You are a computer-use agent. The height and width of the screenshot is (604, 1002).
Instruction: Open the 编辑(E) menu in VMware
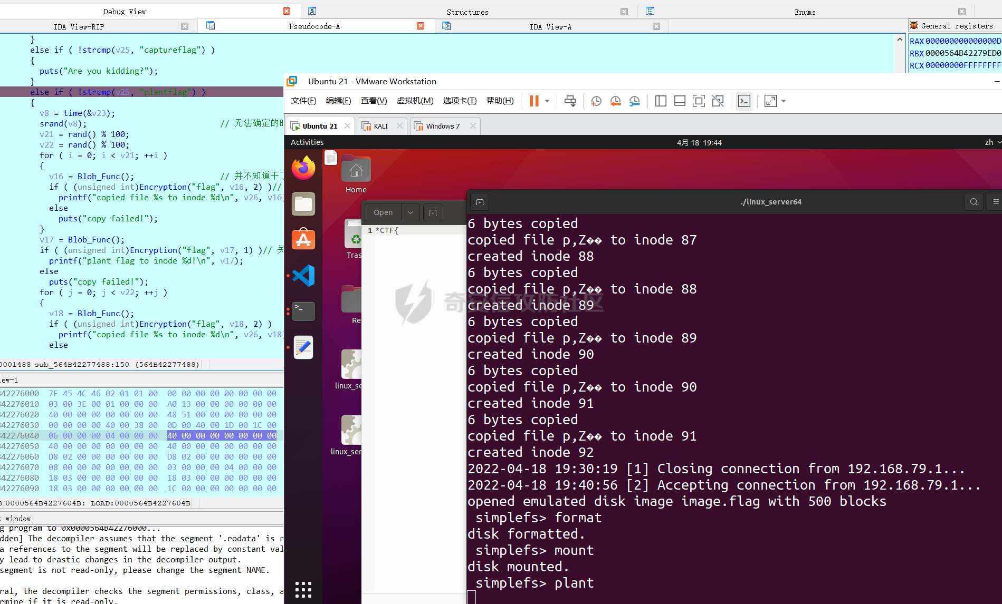click(338, 101)
